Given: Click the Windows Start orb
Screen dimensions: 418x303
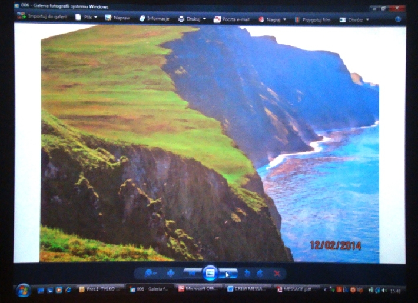Looking at the screenshot, I should tap(24, 289).
